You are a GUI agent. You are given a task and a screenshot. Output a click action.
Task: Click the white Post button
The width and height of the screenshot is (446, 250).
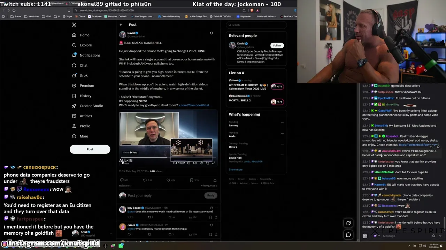tap(90, 149)
